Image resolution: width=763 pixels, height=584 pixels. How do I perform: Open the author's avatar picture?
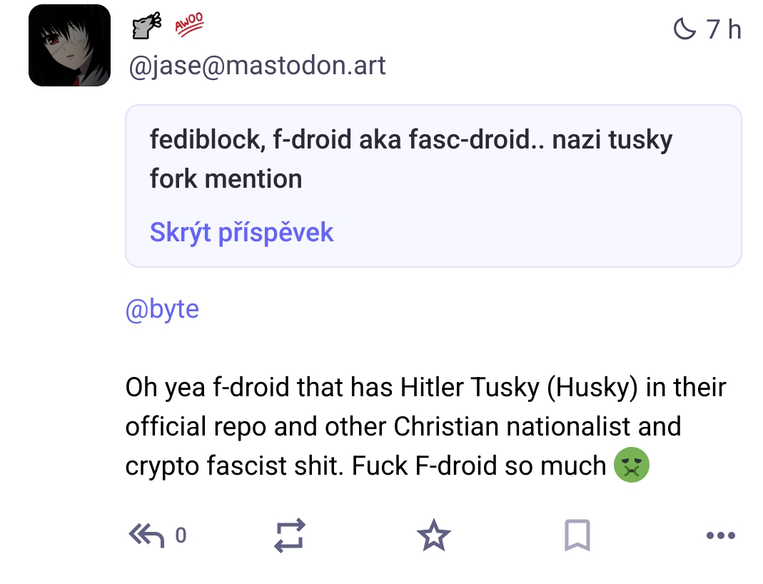(x=69, y=45)
